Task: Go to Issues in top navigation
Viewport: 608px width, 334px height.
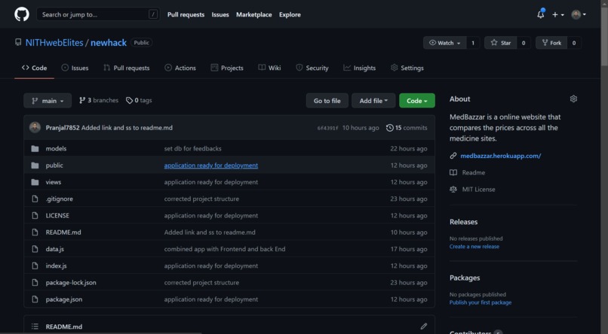Action: [220, 15]
